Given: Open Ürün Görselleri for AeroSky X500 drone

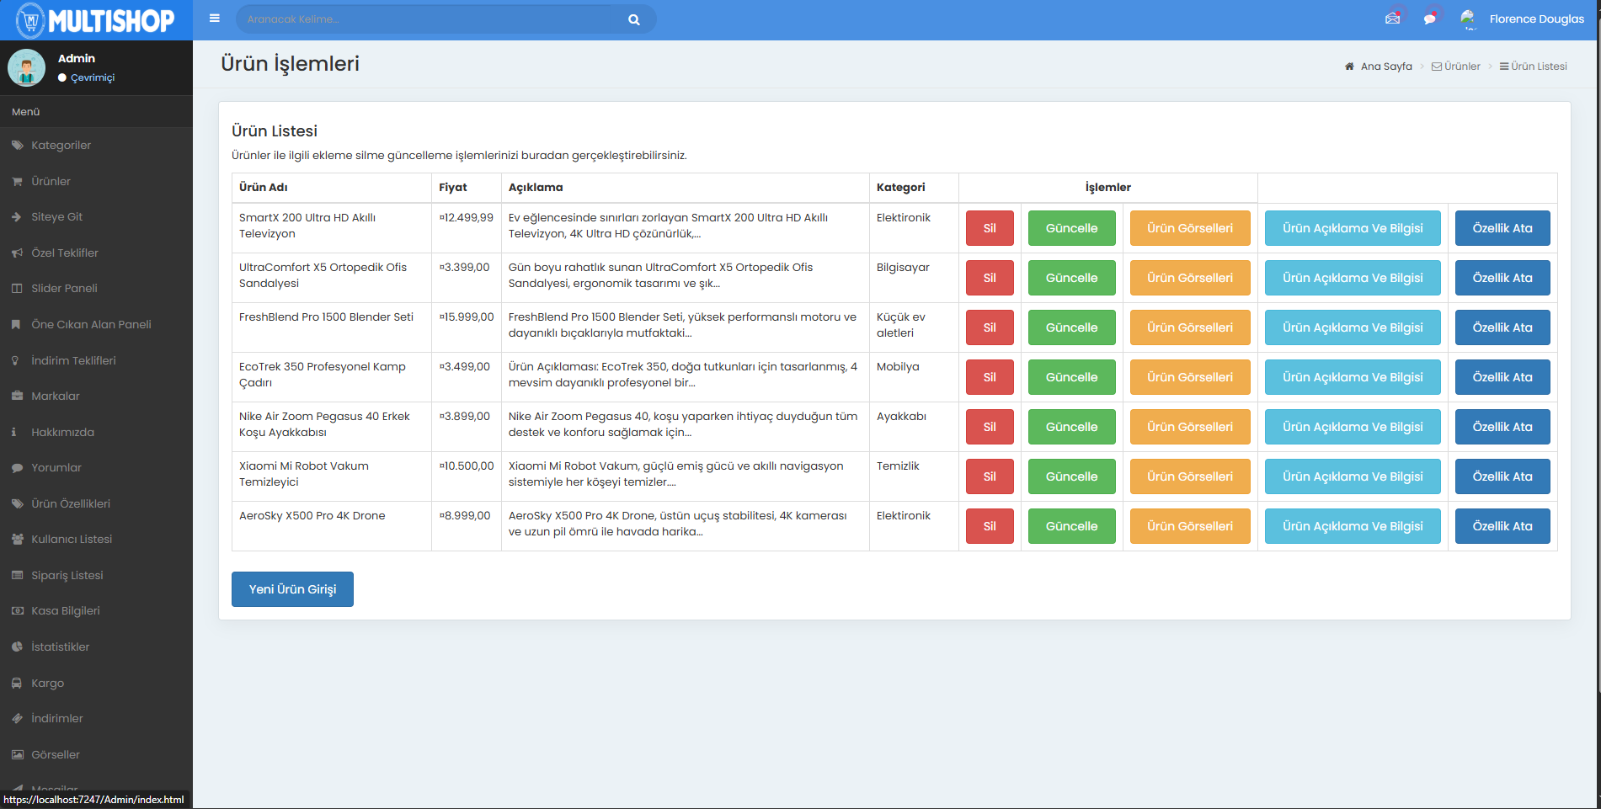Looking at the screenshot, I should pos(1189,526).
